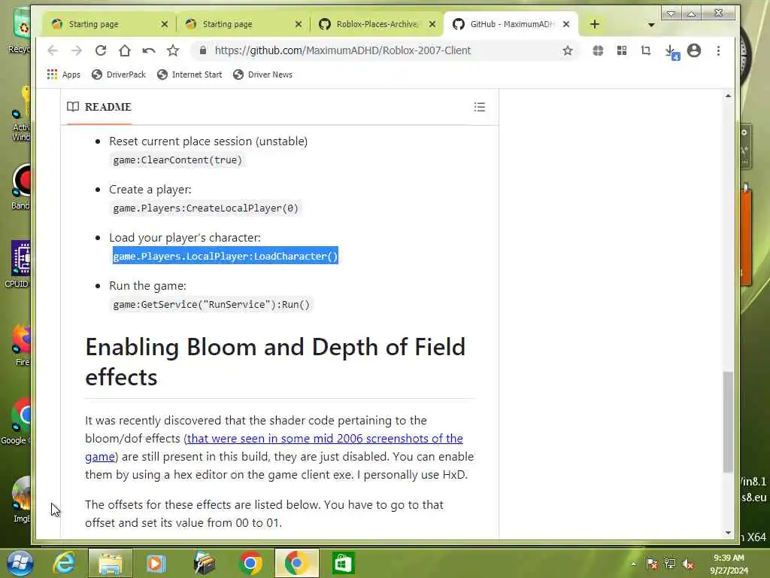Click the scrollbar down arrow

728,532
